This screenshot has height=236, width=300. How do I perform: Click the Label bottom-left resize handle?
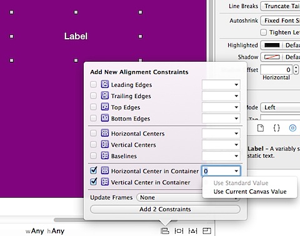point(12,61)
